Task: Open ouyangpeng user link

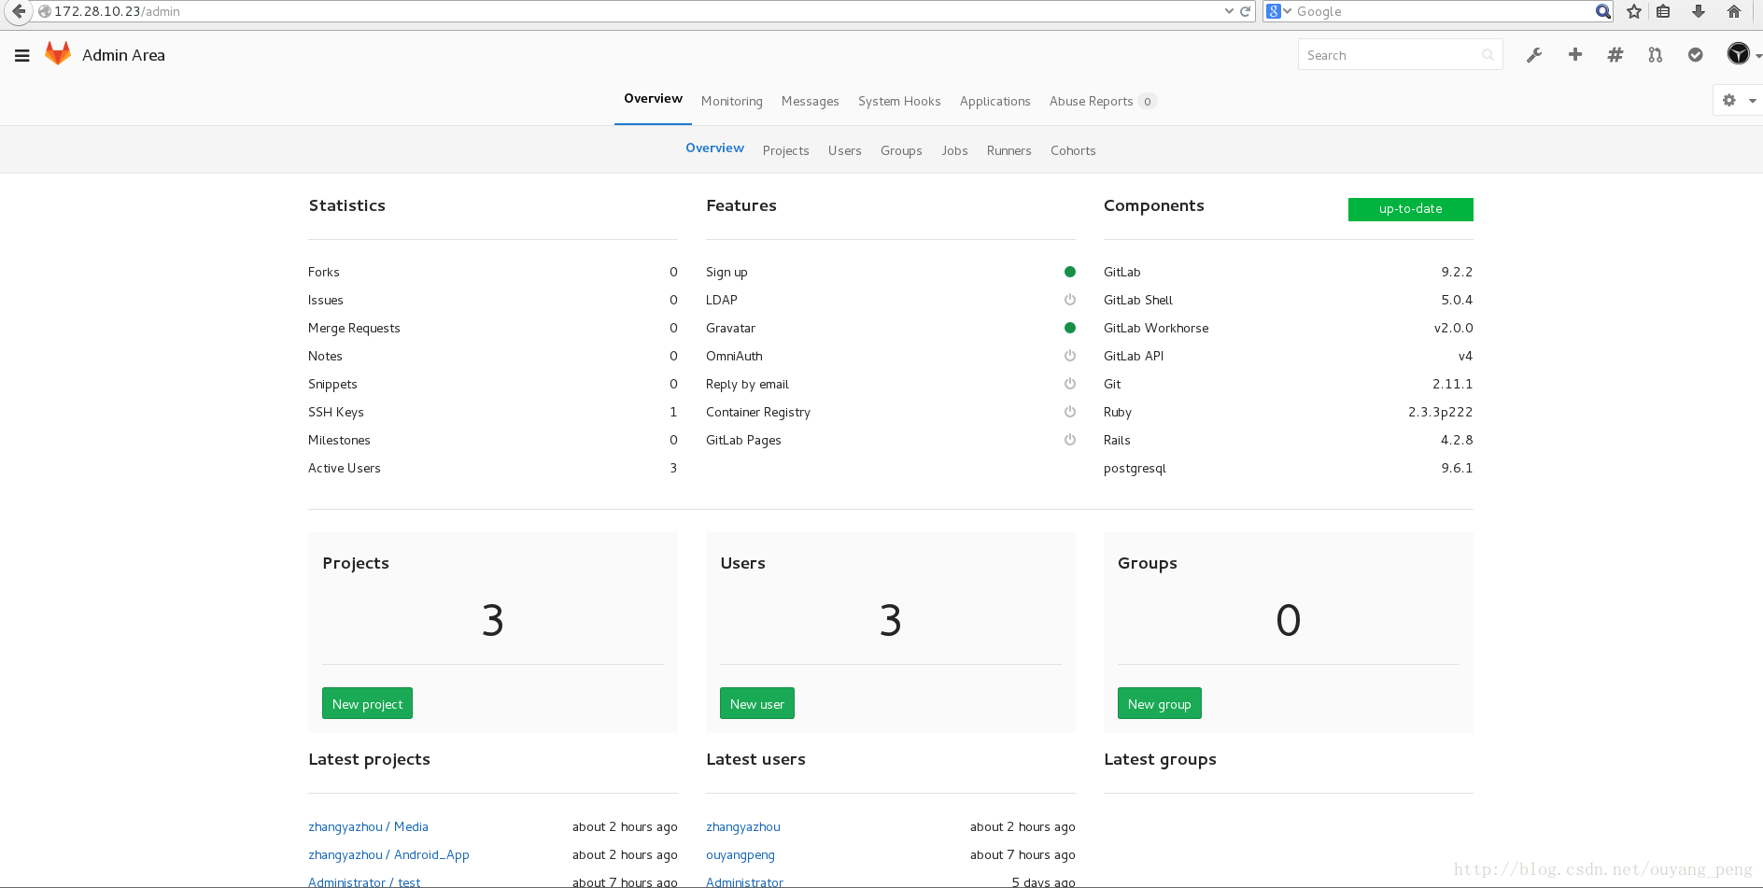Action: tap(740, 854)
